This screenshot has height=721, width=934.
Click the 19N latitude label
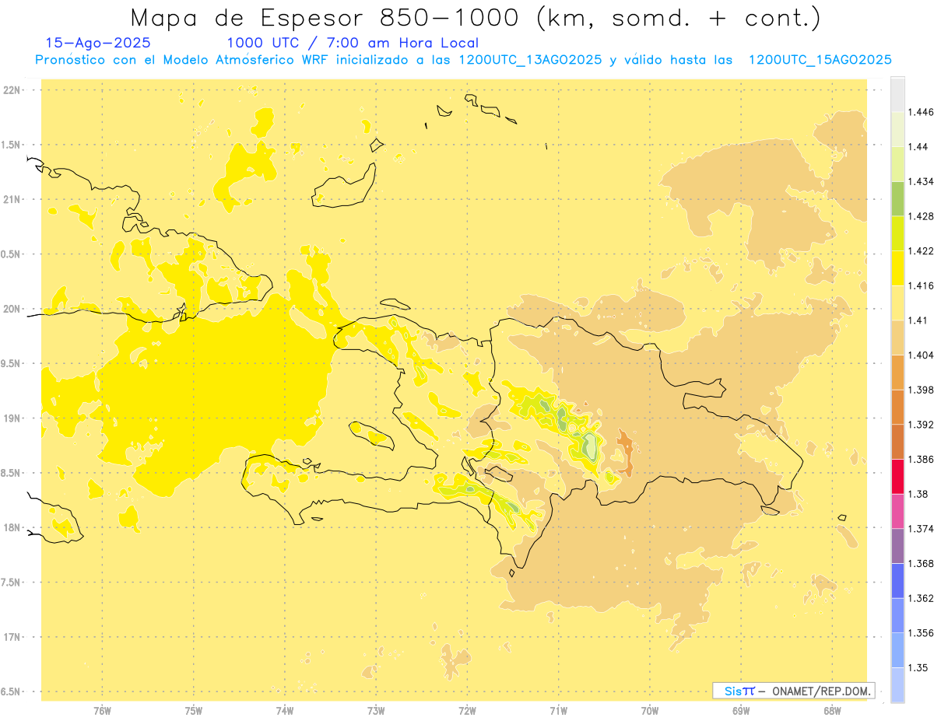(x=13, y=418)
